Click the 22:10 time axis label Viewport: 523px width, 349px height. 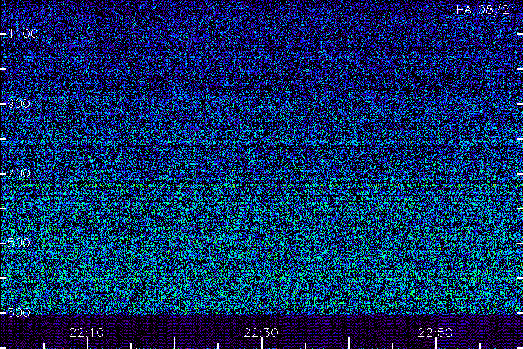click(87, 333)
